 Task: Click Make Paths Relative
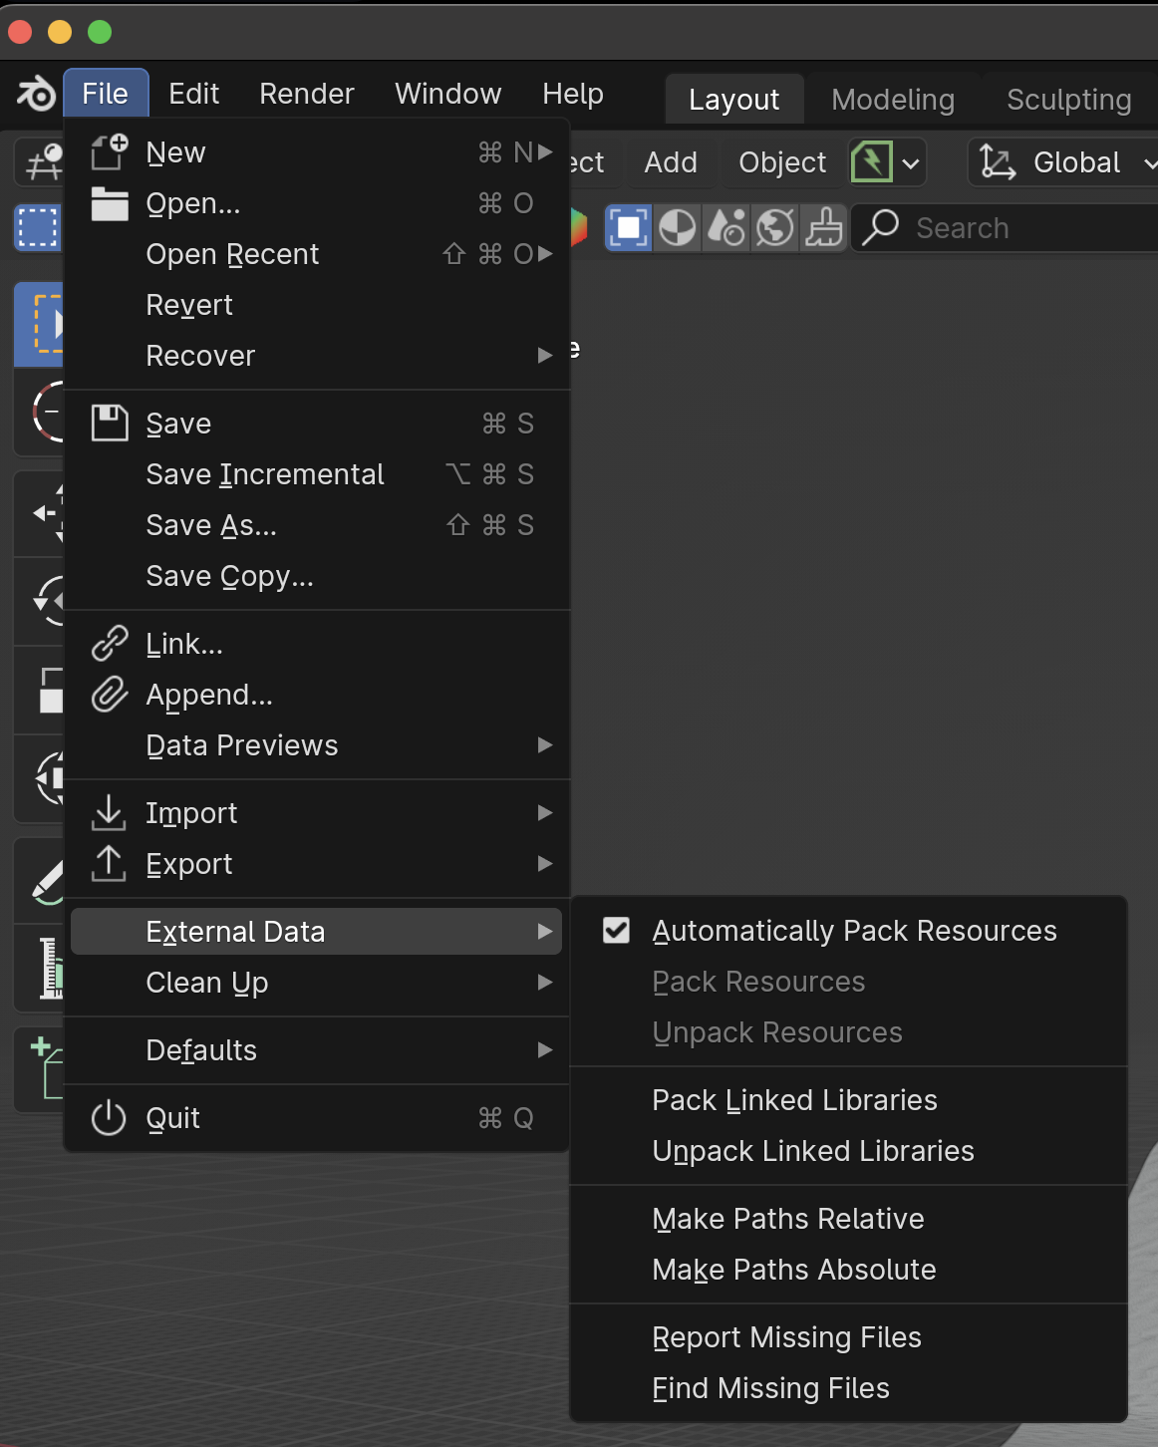tap(849, 1219)
